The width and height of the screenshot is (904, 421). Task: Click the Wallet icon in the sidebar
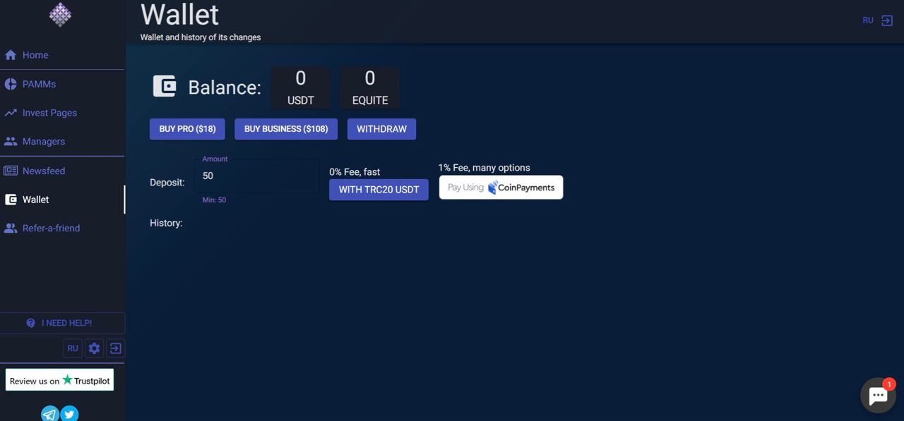(11, 200)
